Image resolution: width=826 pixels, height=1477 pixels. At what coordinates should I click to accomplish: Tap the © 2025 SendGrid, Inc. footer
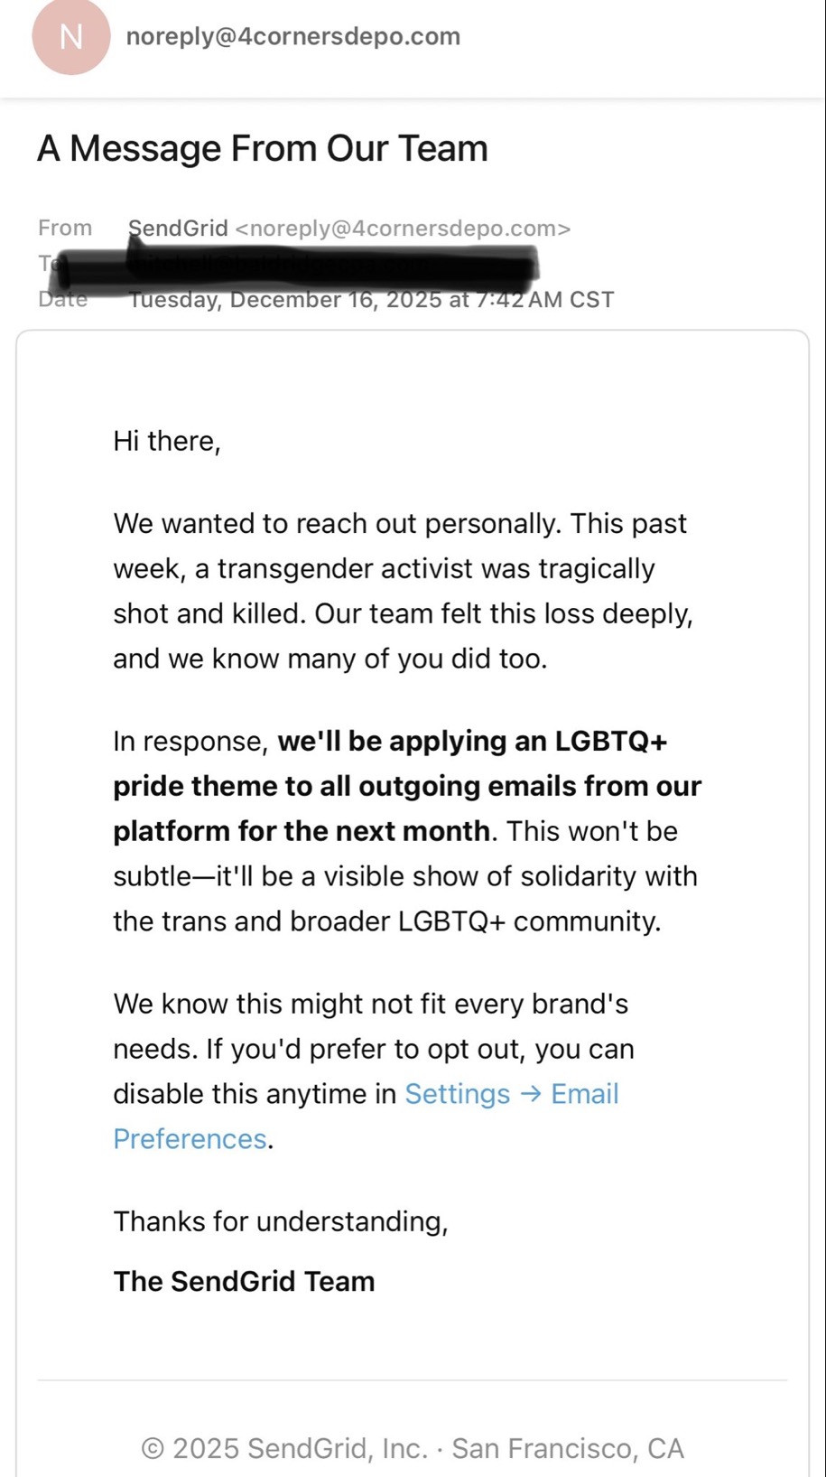(x=413, y=1448)
